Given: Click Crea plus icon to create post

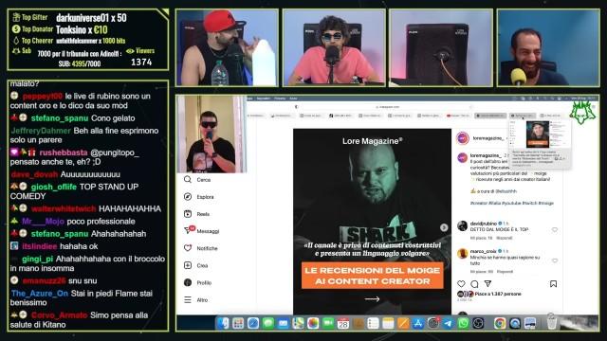Looking at the screenshot, I should point(196,265).
